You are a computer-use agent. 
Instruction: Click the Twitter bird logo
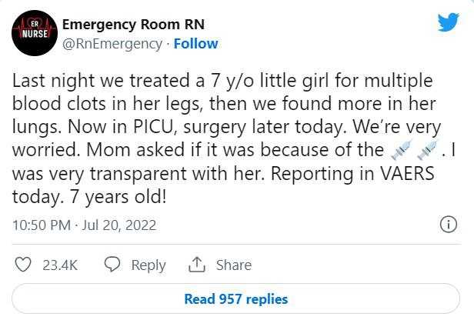(x=448, y=22)
